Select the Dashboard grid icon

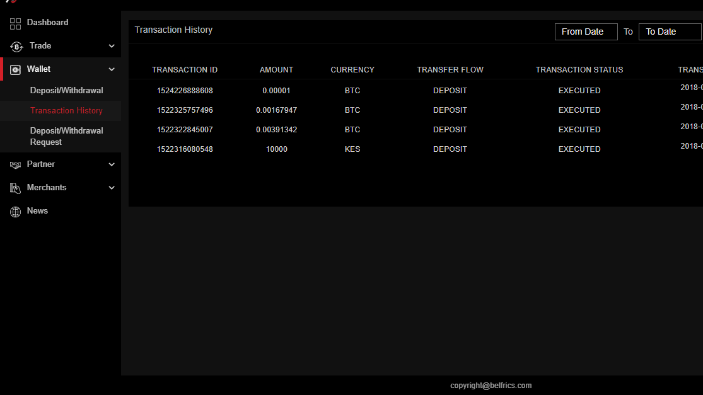coord(15,23)
